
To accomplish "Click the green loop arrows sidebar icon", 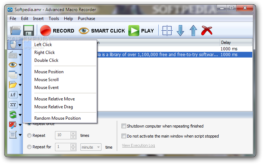I will [13, 115].
